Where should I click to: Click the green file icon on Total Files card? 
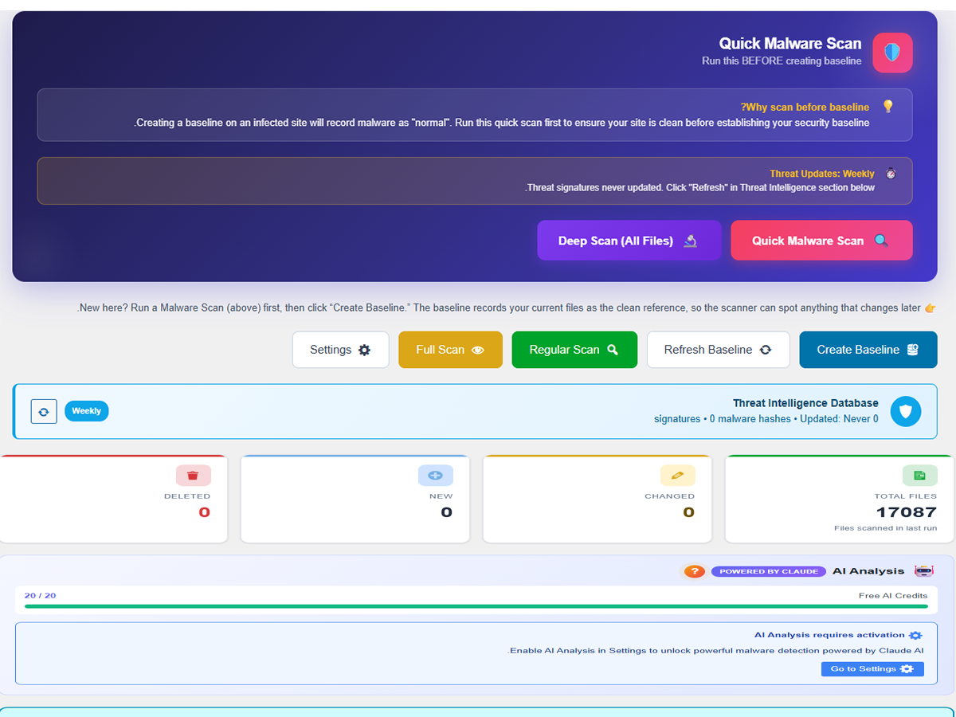point(920,476)
